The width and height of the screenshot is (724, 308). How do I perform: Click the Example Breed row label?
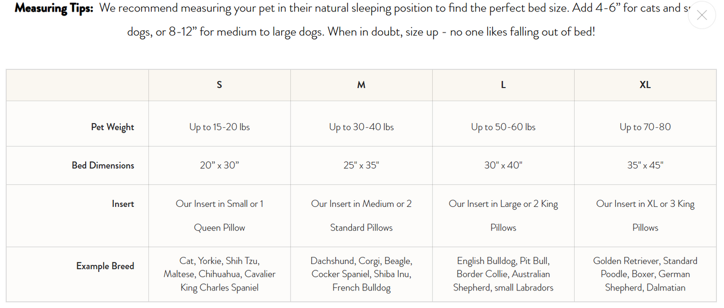pyautogui.click(x=105, y=266)
